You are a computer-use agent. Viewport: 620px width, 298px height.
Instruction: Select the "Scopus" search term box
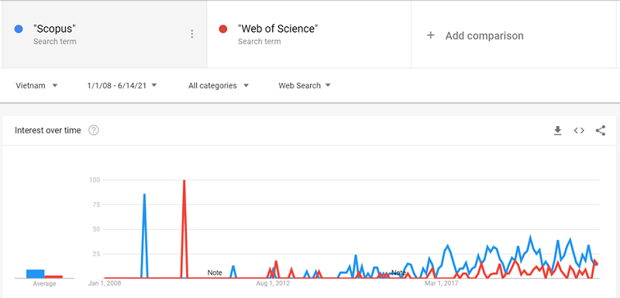105,34
